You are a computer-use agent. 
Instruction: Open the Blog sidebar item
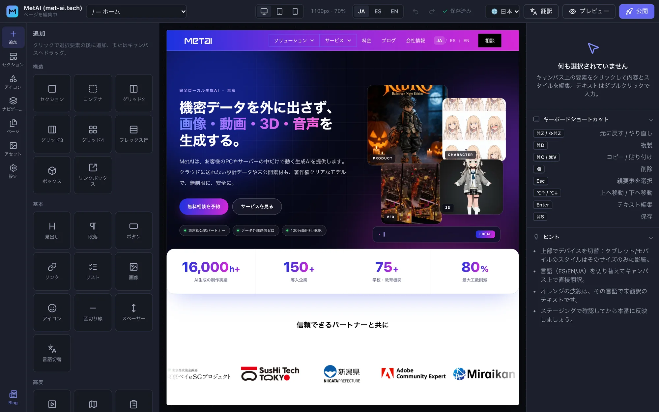point(13,397)
